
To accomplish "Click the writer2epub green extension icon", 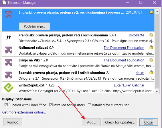I will click(x=9, y=87).
